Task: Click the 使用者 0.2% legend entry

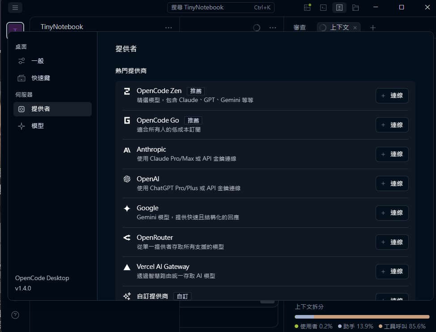Action: tap(313, 326)
